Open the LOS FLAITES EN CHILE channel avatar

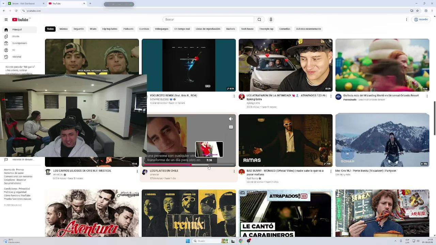(x=145, y=172)
